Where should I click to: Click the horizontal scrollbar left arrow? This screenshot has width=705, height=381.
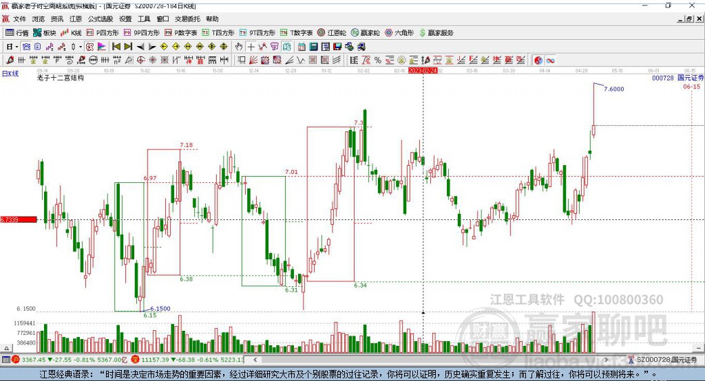(255, 360)
